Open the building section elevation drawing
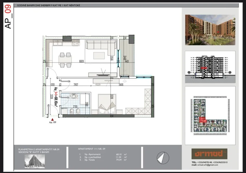The height and width of the screenshot is (173, 246). [x=210, y=67]
